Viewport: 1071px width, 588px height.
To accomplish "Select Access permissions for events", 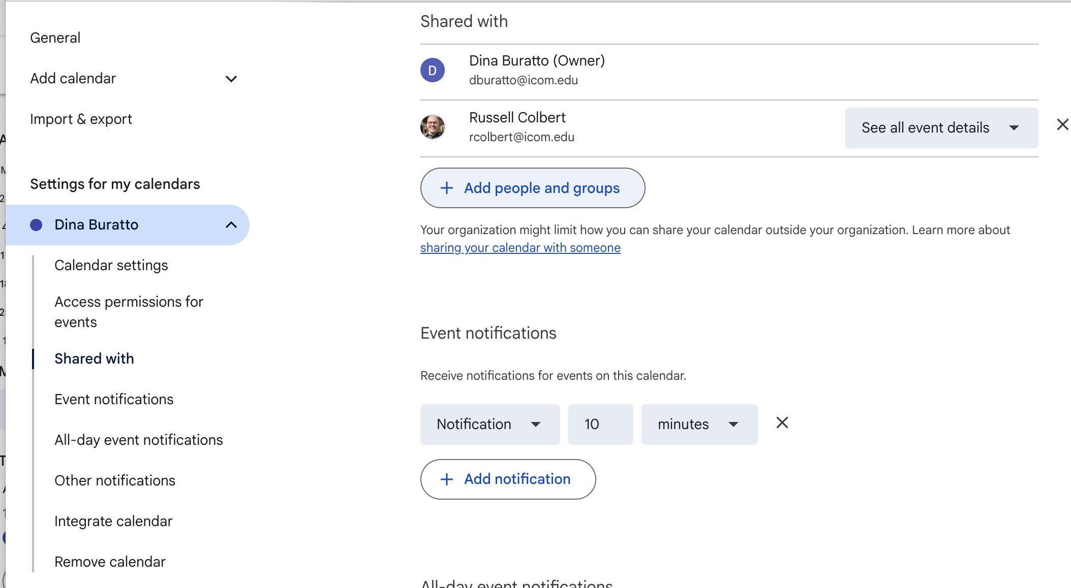I will coord(129,312).
